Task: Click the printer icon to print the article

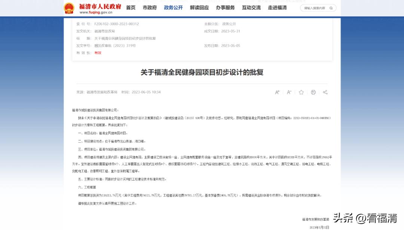Action: click(313, 92)
